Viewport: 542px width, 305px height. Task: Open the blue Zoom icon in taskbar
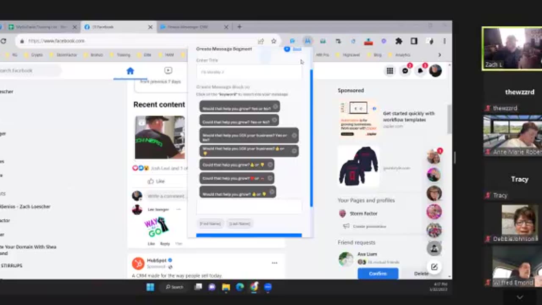[268, 287]
